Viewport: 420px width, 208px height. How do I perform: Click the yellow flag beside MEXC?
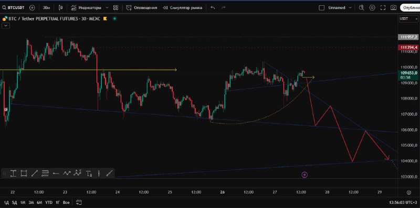click(x=106, y=19)
